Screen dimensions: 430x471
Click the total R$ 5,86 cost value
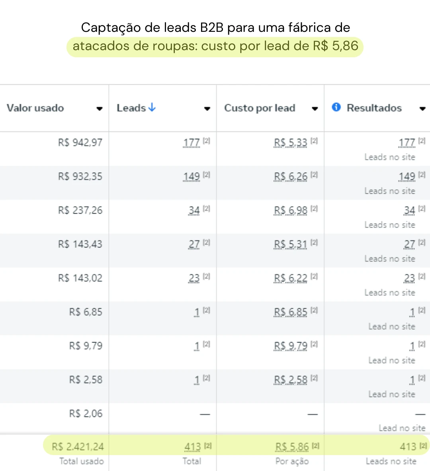coord(292,447)
